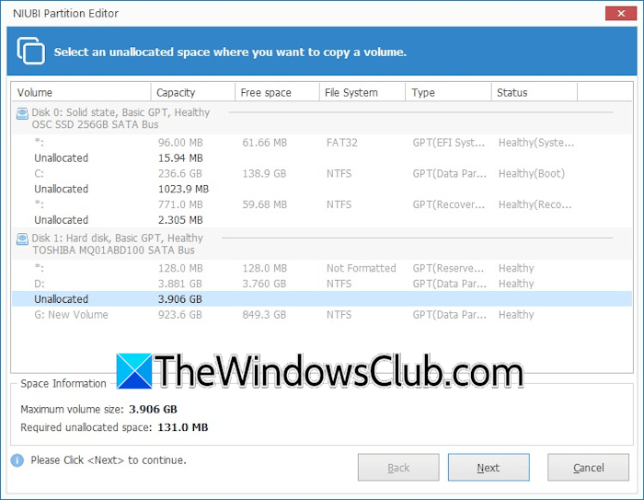Click the Maximum volume size value
This screenshot has width=644, height=500.
click(153, 409)
